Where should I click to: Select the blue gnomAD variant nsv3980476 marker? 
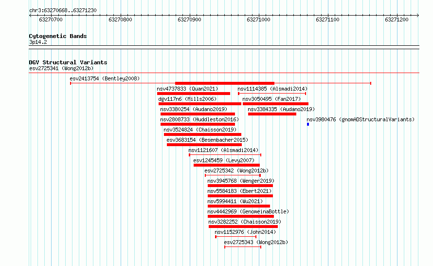(308, 124)
